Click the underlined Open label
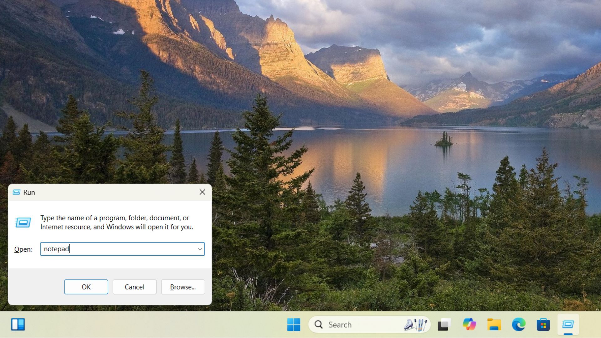Viewport: 601px width, 338px height. pyautogui.click(x=23, y=249)
